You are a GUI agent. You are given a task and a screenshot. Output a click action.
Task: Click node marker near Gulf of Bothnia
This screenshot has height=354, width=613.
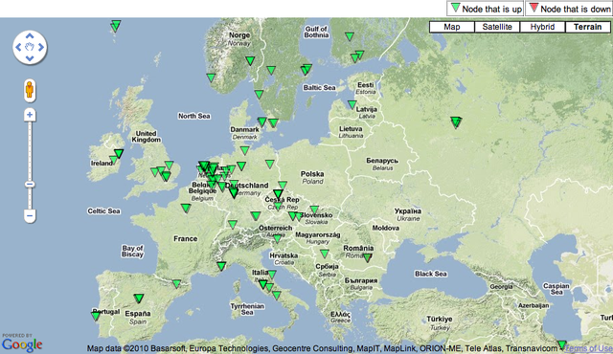[x=350, y=36]
